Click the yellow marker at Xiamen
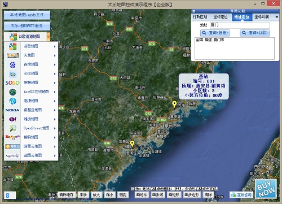 (132, 144)
